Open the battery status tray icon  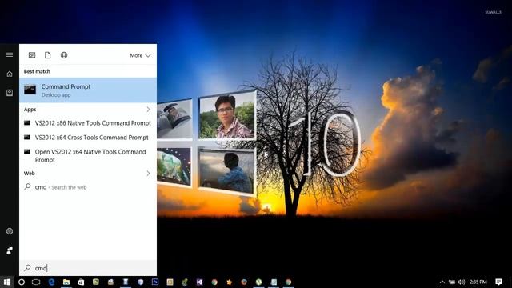pos(452,282)
